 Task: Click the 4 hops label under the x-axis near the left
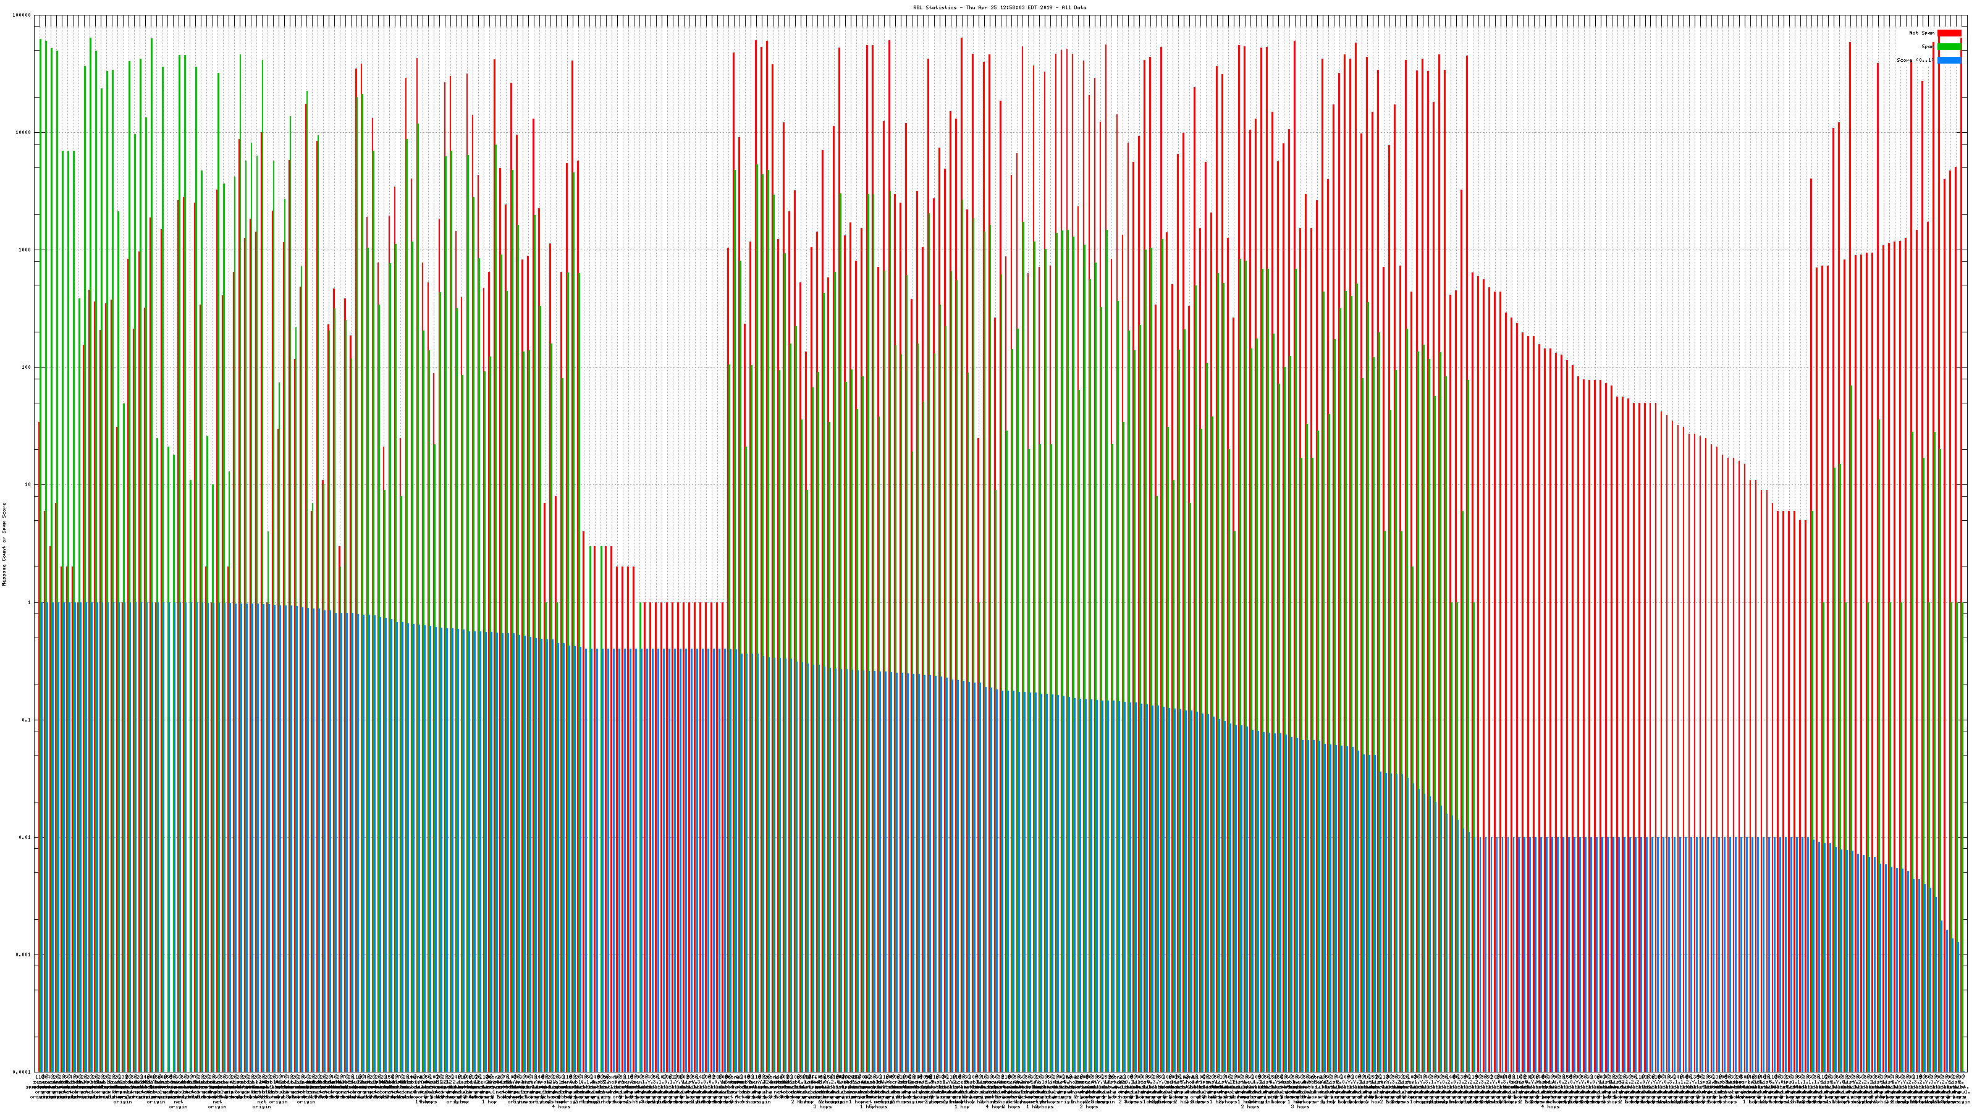[561, 1106]
